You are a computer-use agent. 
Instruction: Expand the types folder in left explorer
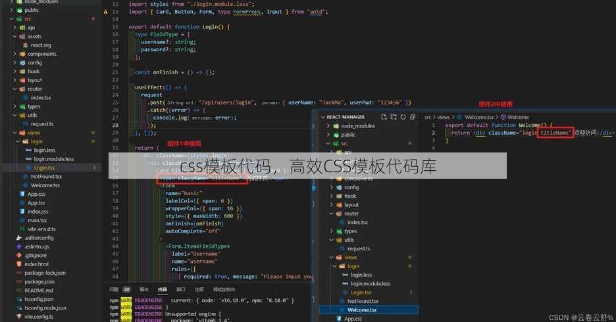tap(14, 106)
